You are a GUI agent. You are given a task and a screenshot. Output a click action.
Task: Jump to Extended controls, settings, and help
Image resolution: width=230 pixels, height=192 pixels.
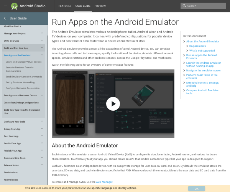point(202,84)
